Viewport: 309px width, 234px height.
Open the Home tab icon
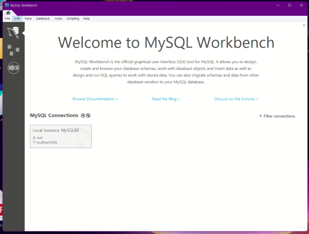8,13
